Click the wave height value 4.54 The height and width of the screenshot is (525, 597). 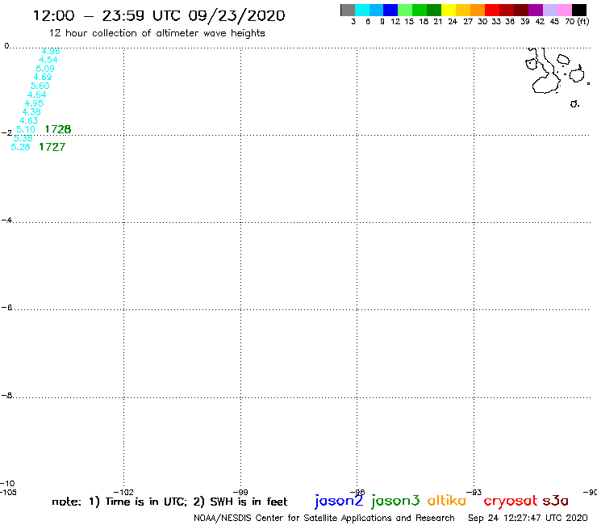(x=48, y=60)
